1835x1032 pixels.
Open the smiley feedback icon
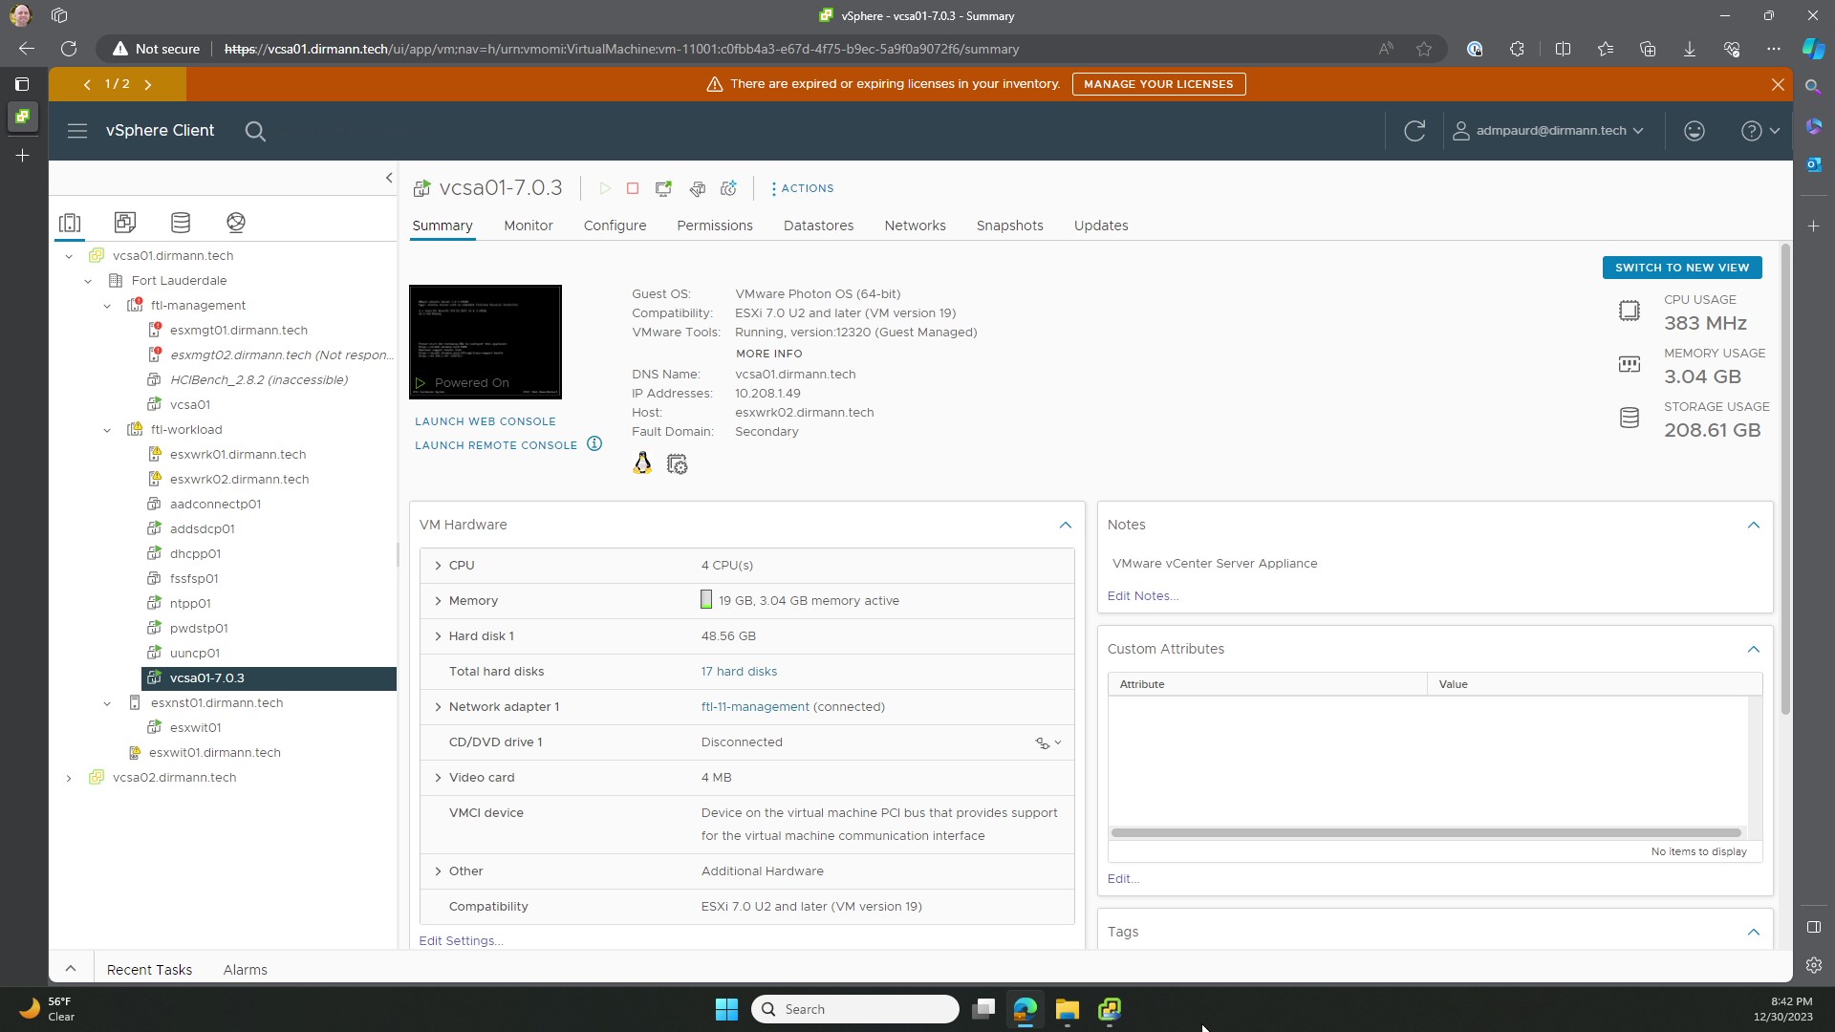tap(1695, 131)
